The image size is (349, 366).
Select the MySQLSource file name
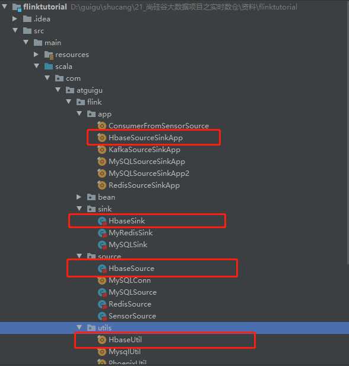click(x=132, y=292)
